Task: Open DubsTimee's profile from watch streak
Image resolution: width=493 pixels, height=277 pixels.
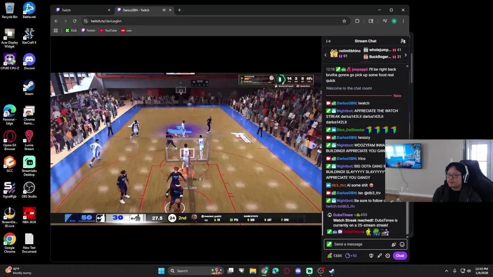Action: coord(343,215)
